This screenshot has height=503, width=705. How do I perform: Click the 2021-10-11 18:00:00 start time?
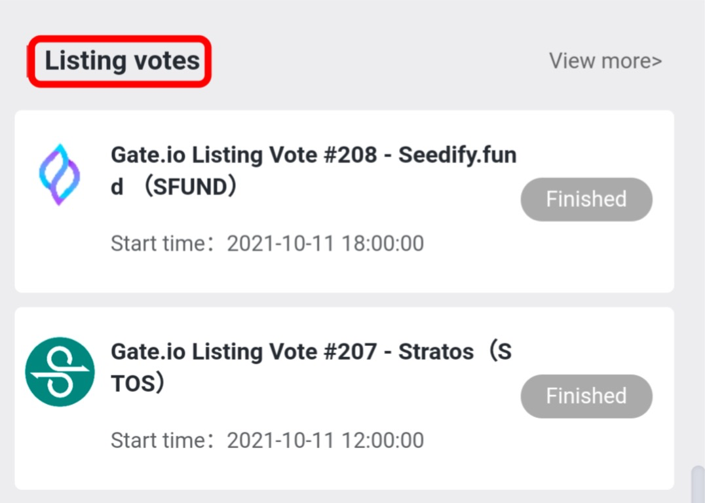coord(325,244)
